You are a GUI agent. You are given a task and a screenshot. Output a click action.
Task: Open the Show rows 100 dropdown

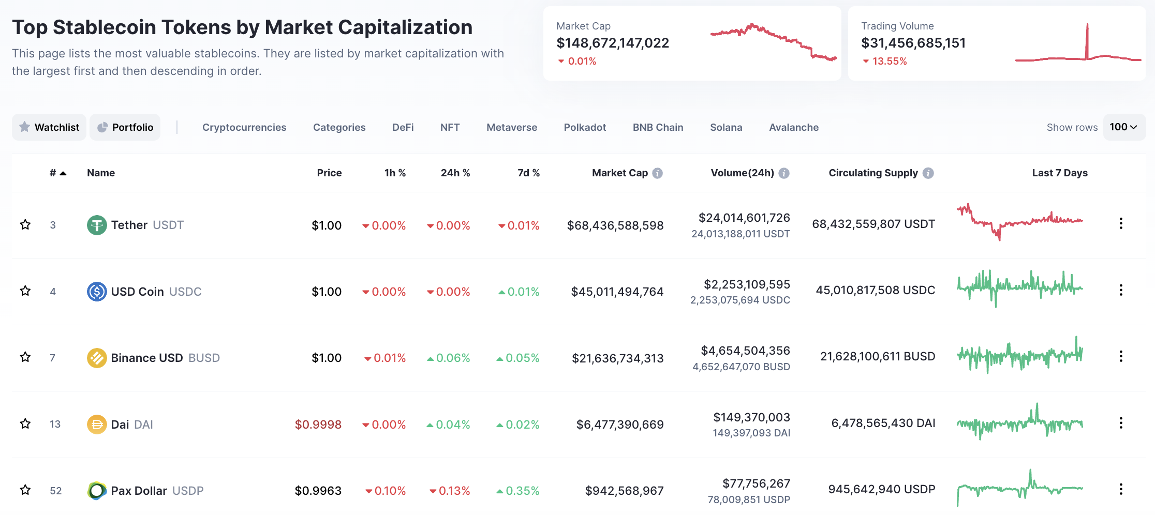(x=1124, y=127)
